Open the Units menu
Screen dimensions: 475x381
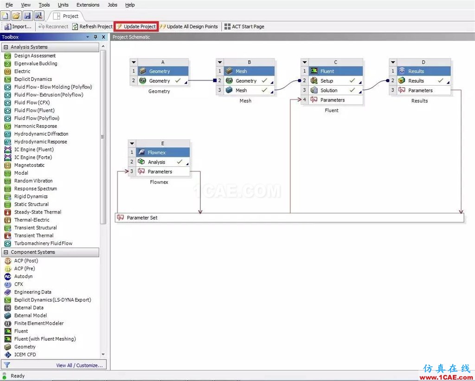pyautogui.click(x=63, y=5)
